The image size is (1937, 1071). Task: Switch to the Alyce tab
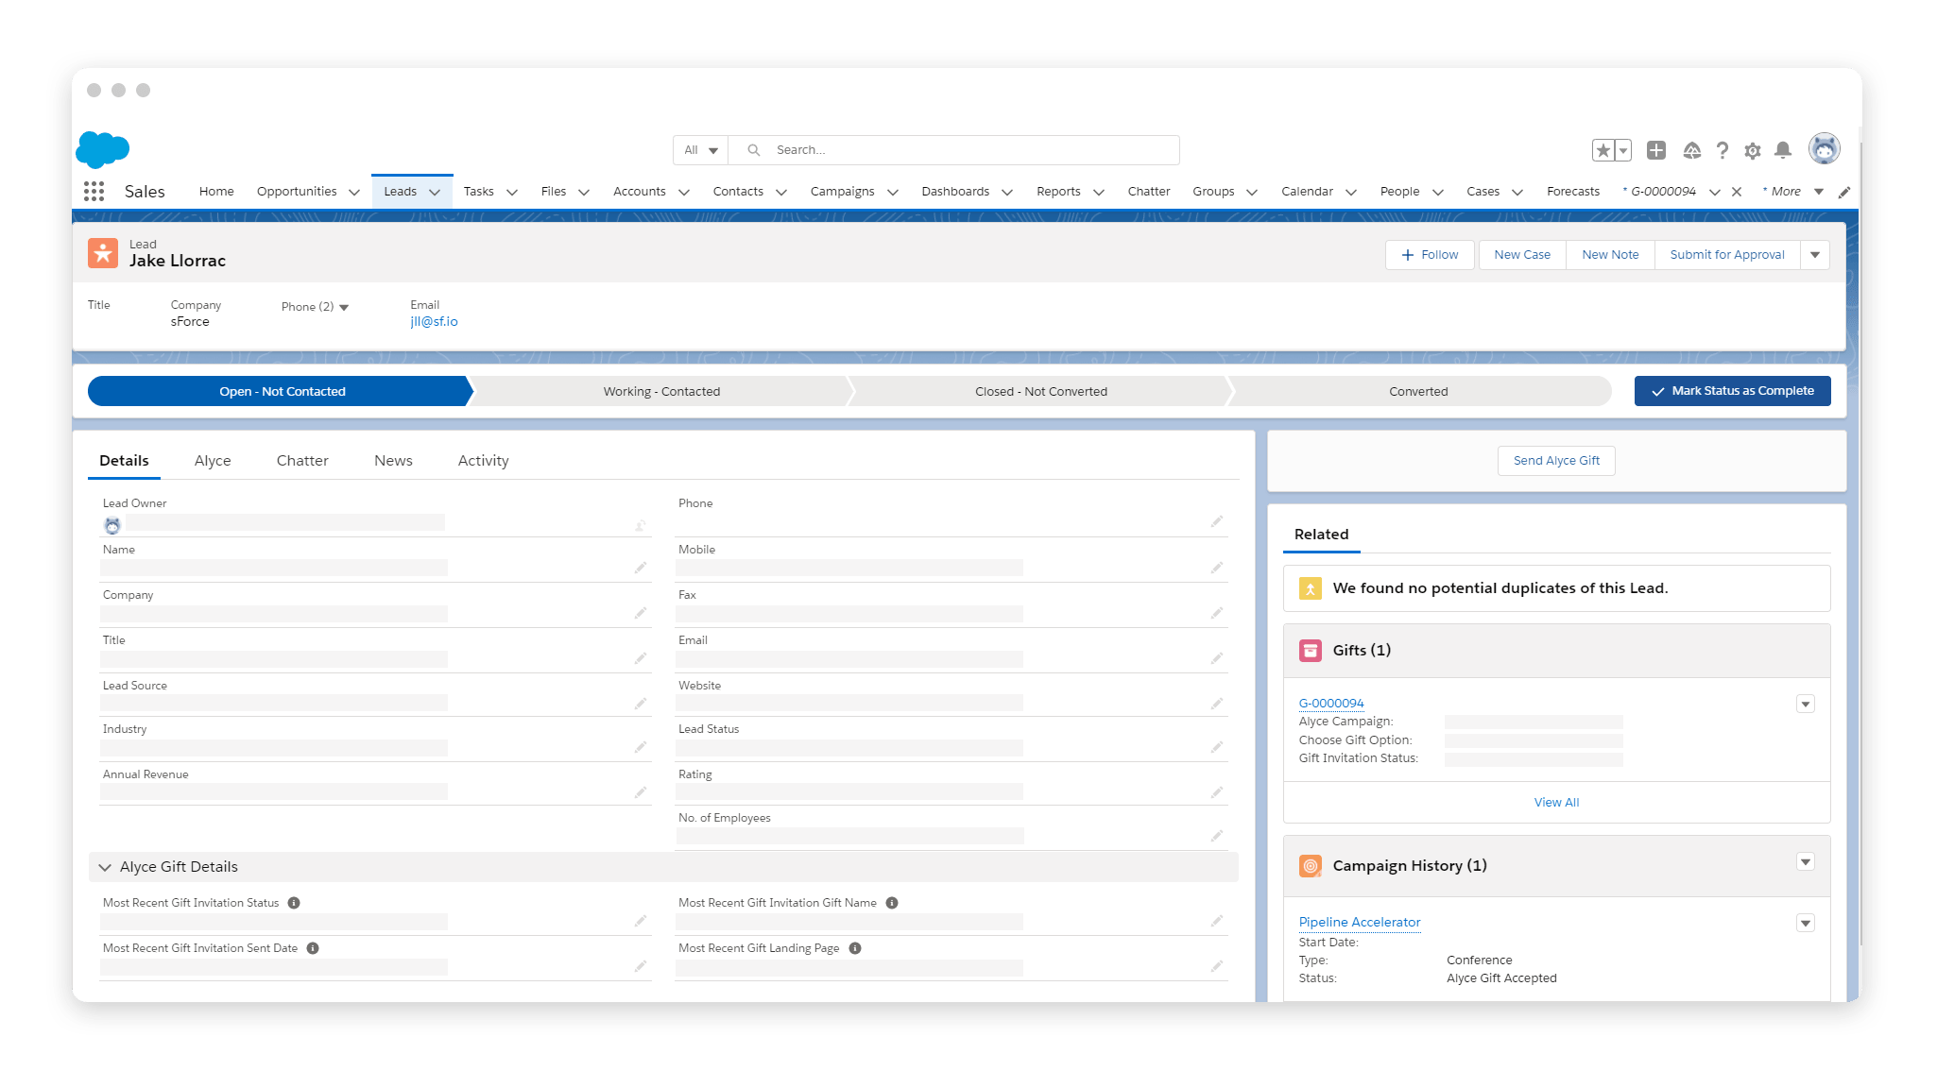213,461
